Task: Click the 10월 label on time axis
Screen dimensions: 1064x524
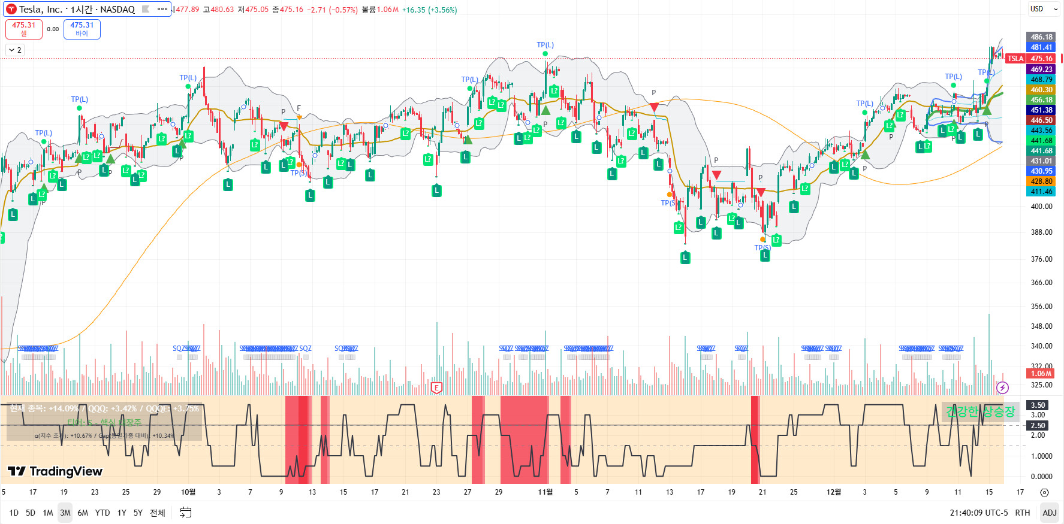Action: click(x=188, y=492)
